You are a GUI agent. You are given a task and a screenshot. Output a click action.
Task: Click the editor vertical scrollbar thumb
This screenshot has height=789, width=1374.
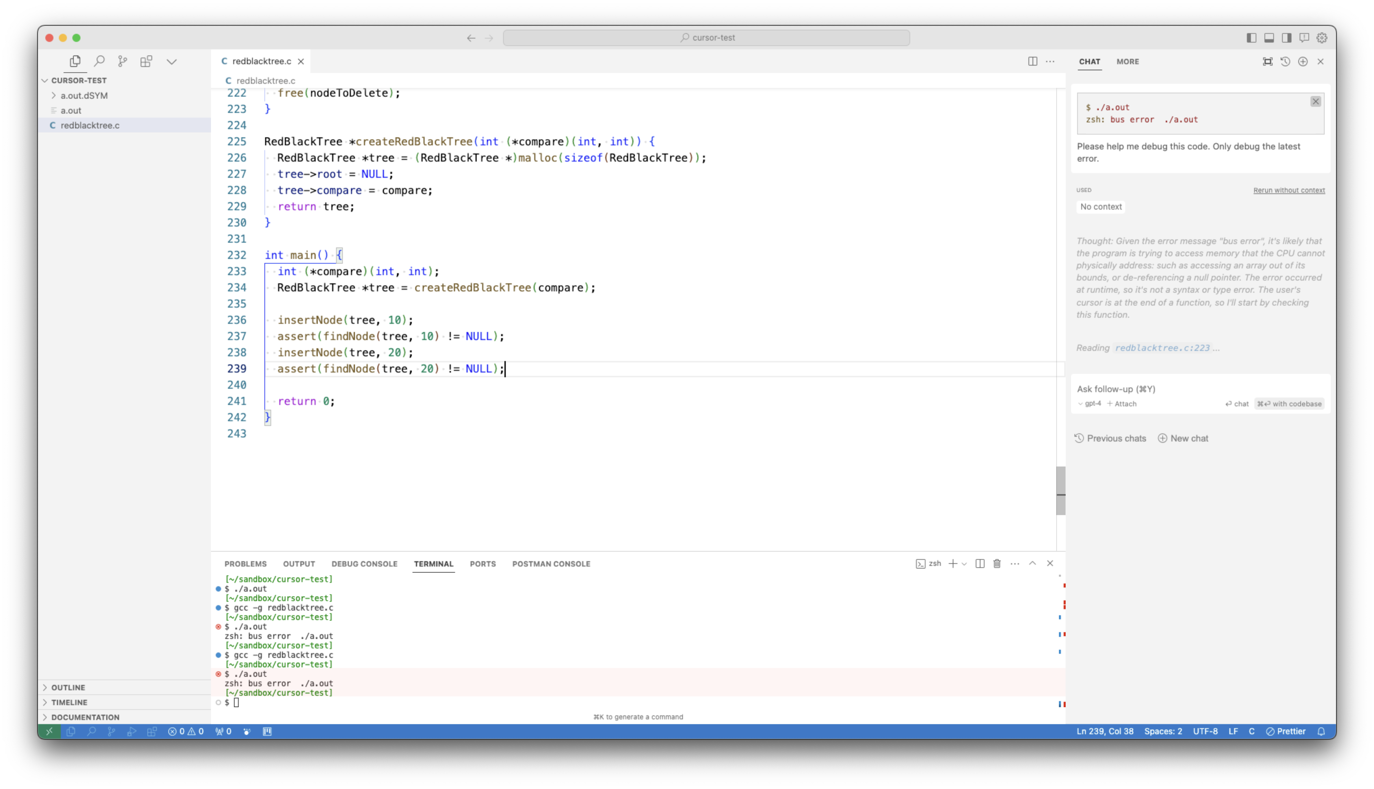[x=1061, y=491]
